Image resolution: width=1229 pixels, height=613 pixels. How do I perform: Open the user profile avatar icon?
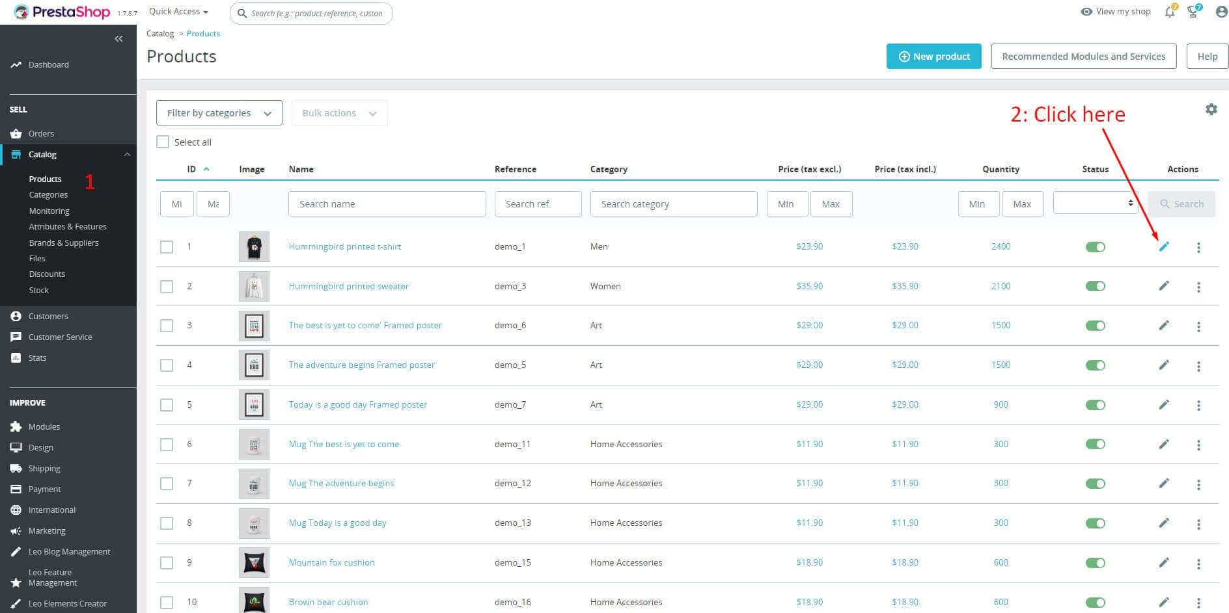1221,12
